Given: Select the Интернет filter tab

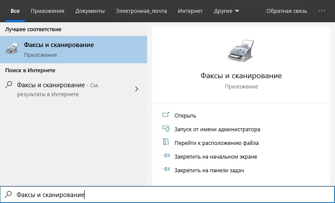Looking at the screenshot, I should [x=190, y=11].
